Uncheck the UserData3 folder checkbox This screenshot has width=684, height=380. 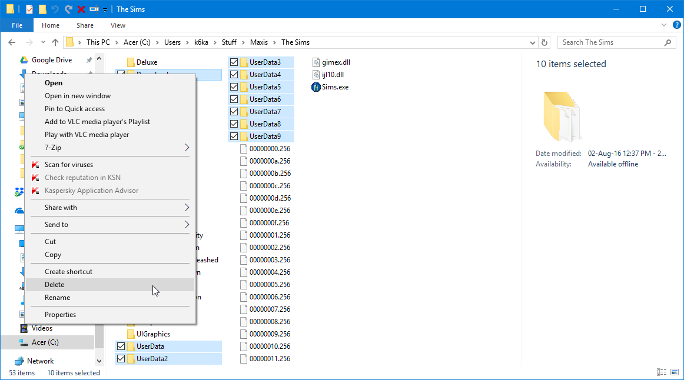(x=234, y=62)
